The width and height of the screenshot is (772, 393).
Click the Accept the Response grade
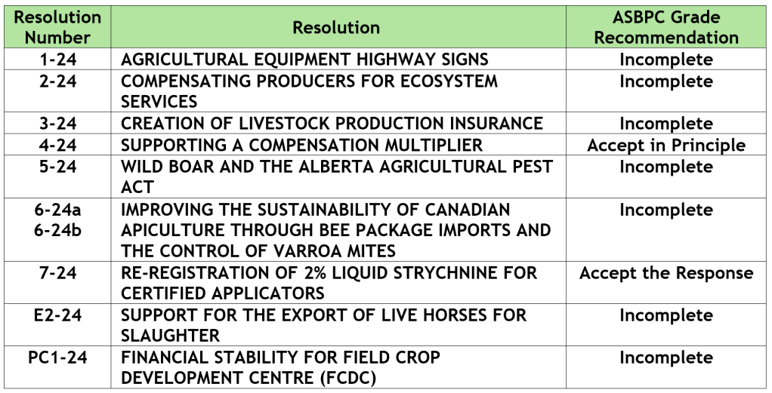click(x=665, y=273)
